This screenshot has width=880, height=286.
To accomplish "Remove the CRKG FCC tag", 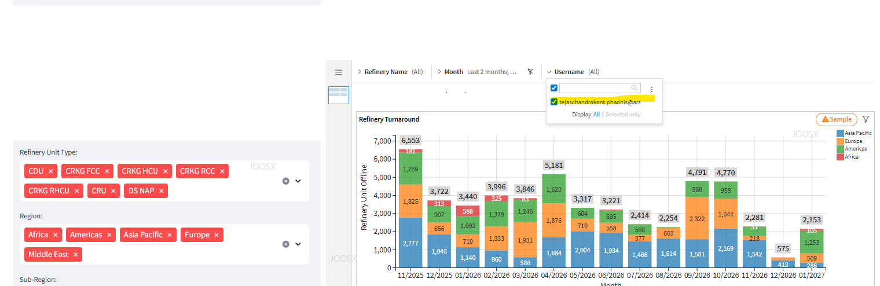I will point(107,171).
